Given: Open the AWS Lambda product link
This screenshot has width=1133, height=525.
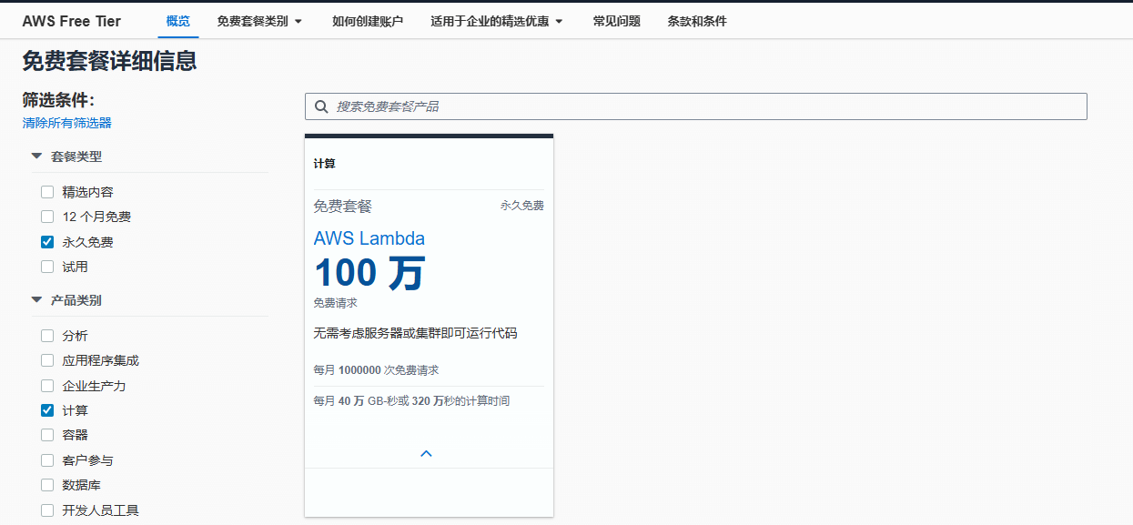Looking at the screenshot, I should pyautogui.click(x=369, y=238).
